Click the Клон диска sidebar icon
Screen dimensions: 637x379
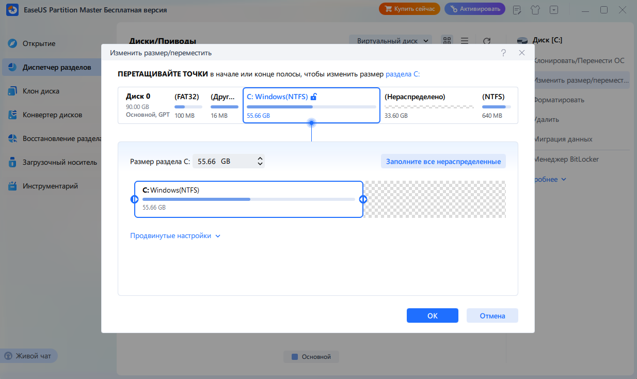[13, 91]
